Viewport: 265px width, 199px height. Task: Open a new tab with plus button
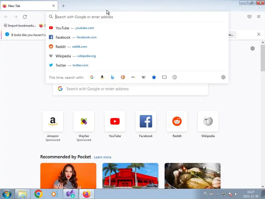coord(63,6)
